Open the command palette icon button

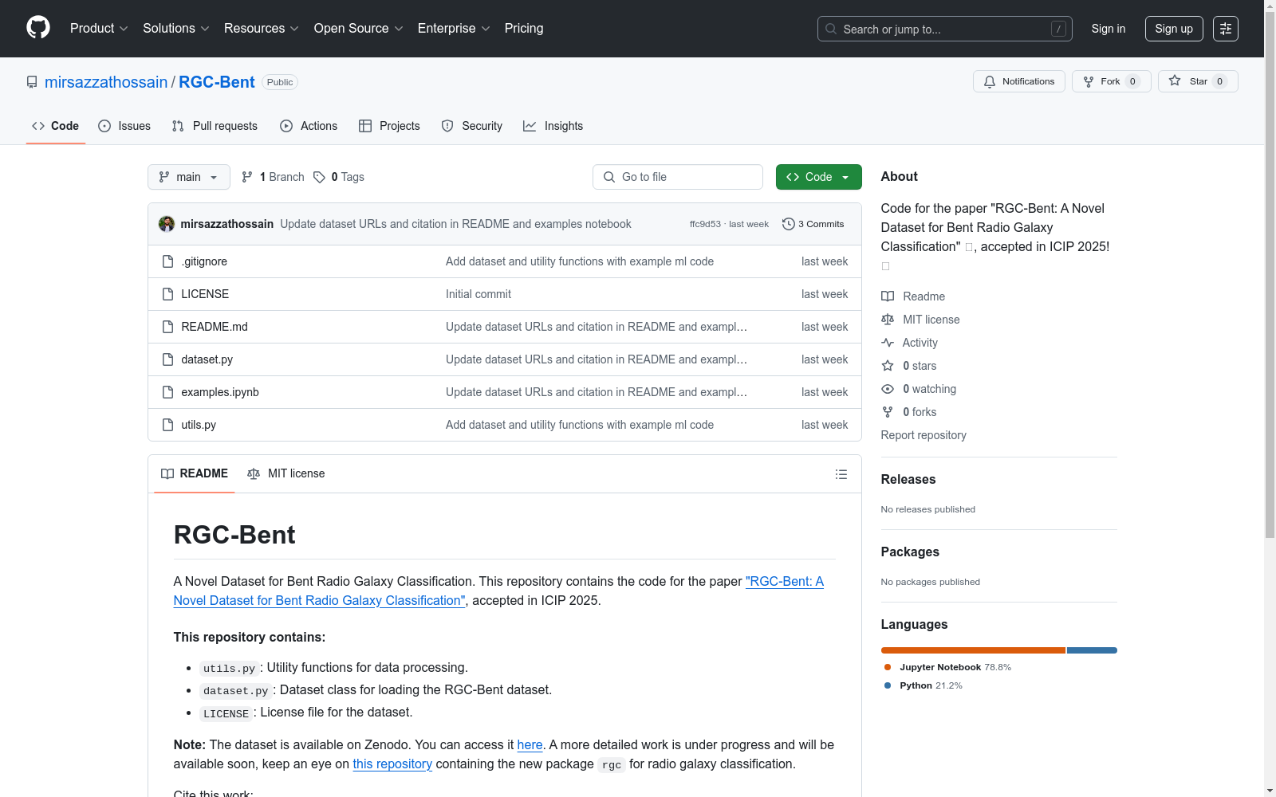(1226, 29)
